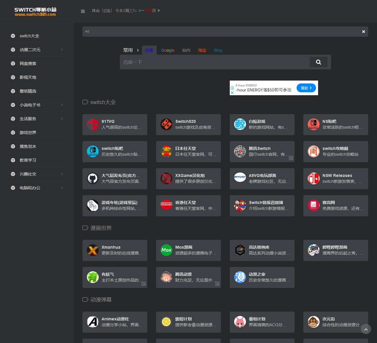Select the Bing search tab
This screenshot has height=343, width=377.
point(218,50)
